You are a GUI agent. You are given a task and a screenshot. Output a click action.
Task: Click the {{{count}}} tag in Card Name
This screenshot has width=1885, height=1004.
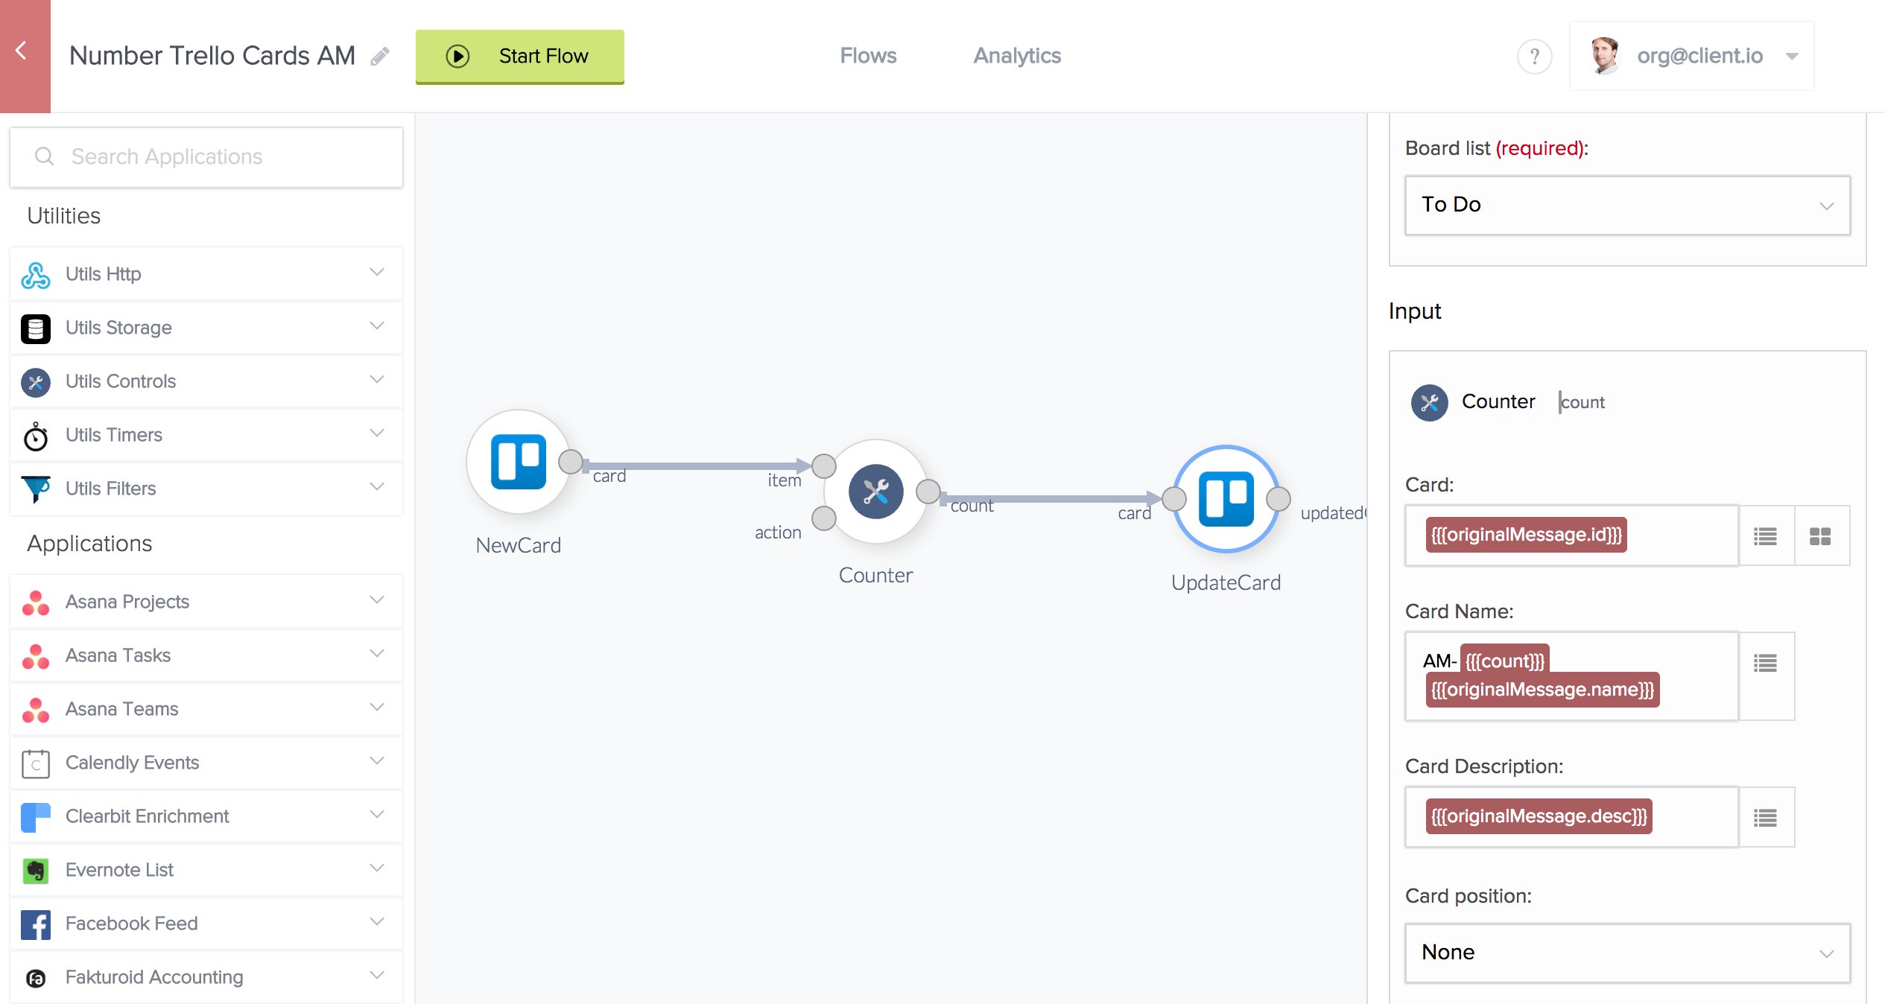click(1505, 661)
